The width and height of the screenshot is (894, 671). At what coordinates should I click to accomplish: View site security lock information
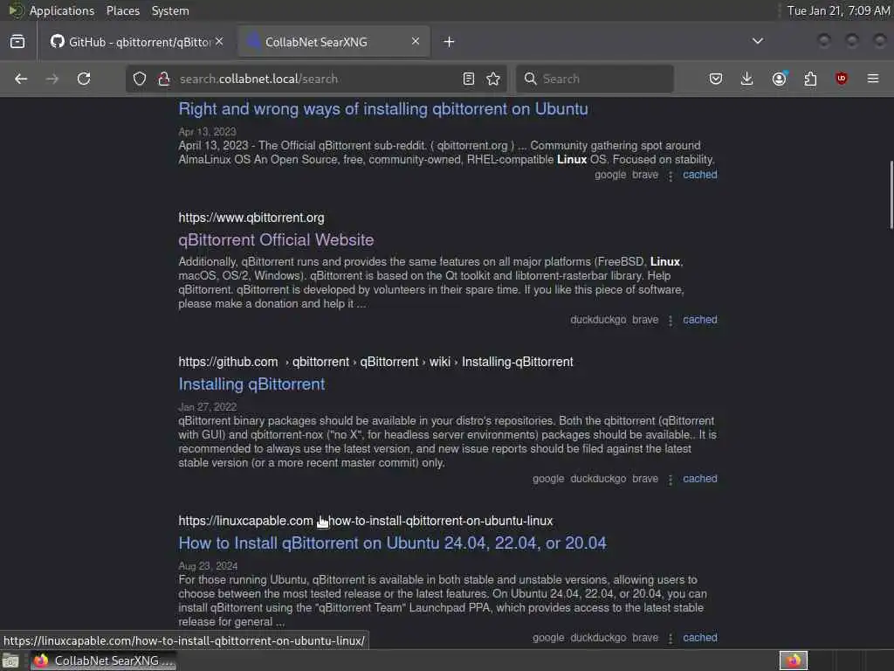[x=163, y=79]
